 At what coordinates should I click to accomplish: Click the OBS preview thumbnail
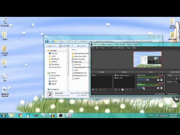coord(147,59)
